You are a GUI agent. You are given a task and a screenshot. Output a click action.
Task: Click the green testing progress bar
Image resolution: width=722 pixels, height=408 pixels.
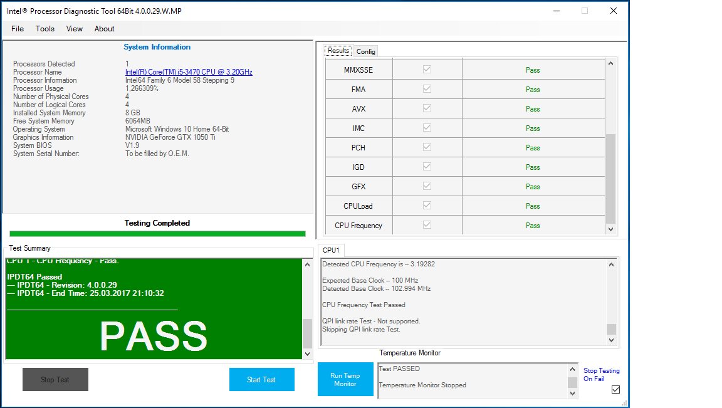157,234
